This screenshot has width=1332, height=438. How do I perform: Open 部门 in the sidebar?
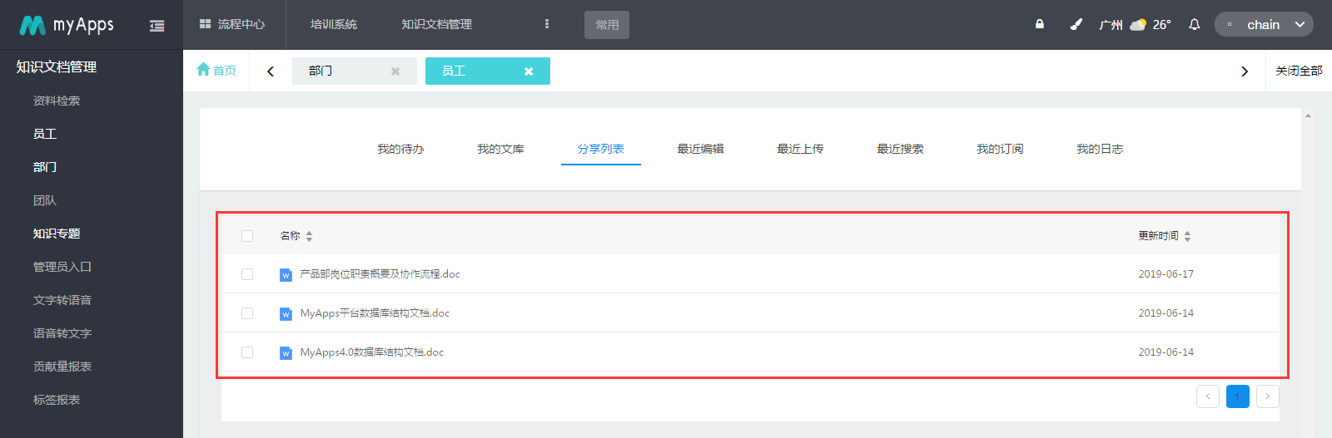(x=45, y=167)
